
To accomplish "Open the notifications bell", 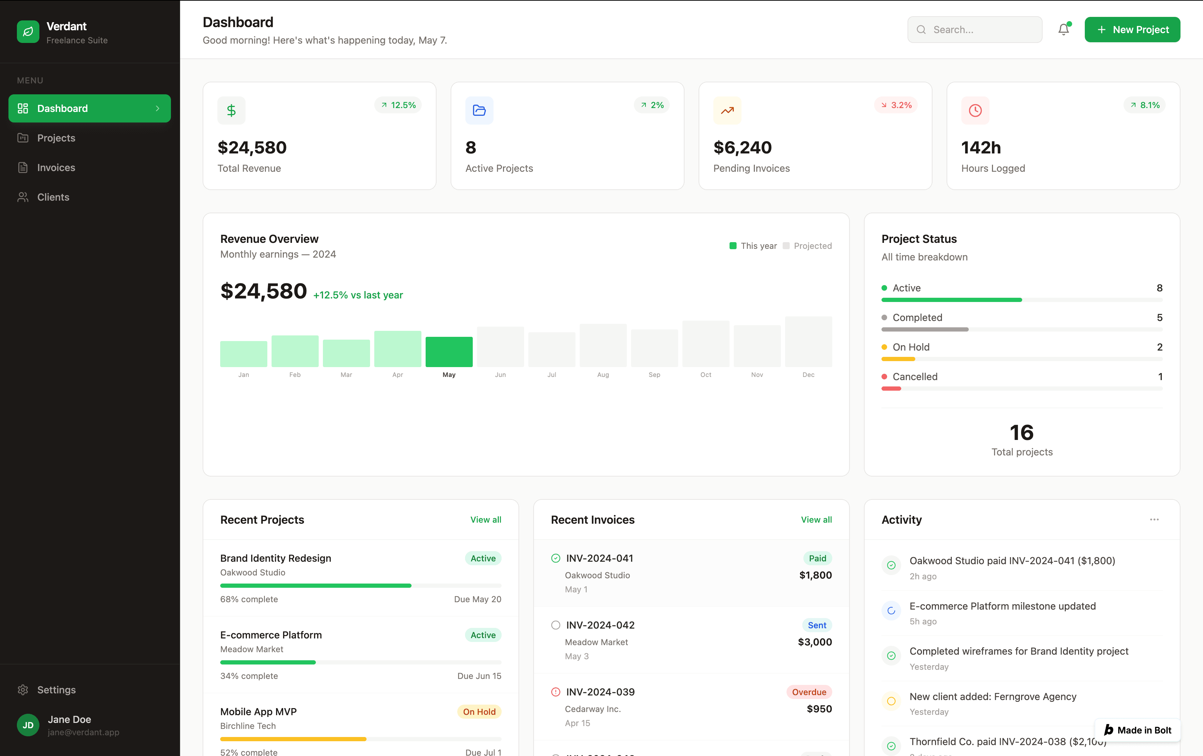I will (1064, 30).
